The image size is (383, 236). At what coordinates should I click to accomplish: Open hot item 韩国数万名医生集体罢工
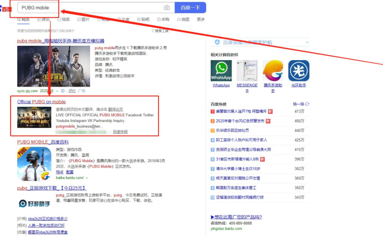pyautogui.click(x=236, y=188)
